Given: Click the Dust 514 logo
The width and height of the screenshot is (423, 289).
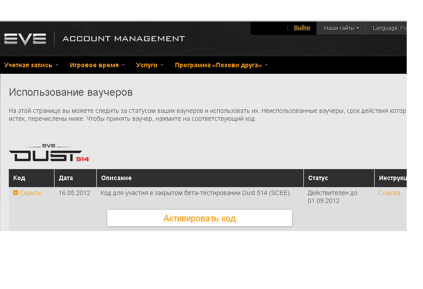Looking at the screenshot, I should pyautogui.click(x=49, y=152).
